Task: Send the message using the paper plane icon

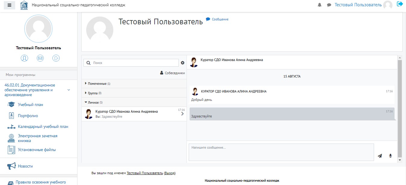Action: [379, 156]
